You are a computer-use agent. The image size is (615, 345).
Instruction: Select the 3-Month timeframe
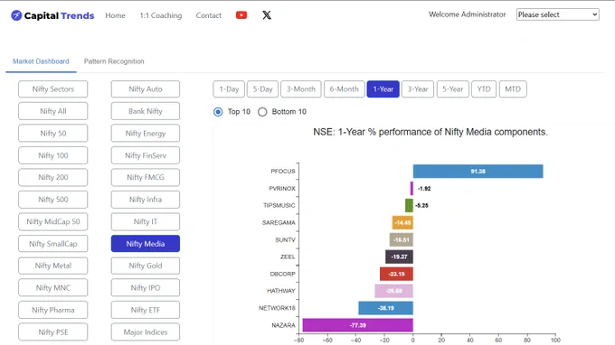[x=301, y=89]
